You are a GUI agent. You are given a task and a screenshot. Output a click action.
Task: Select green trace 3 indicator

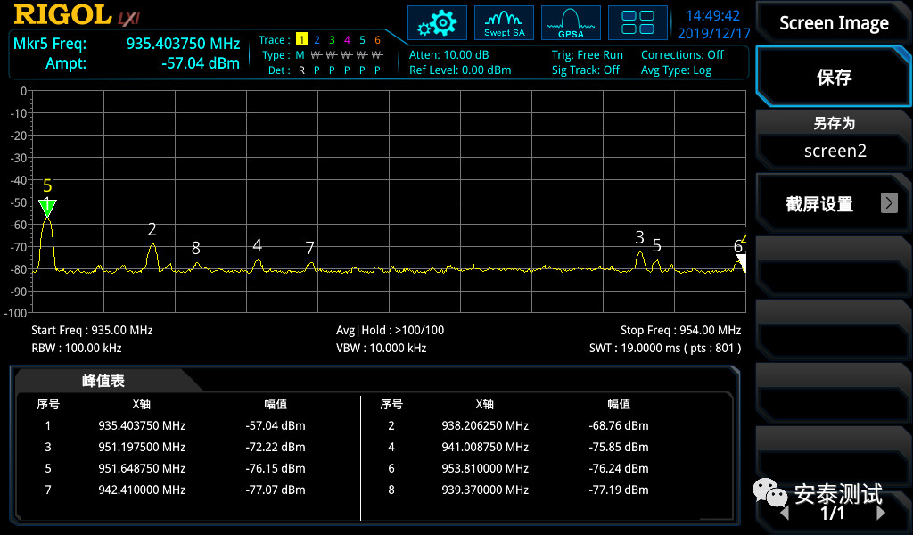[x=332, y=39]
